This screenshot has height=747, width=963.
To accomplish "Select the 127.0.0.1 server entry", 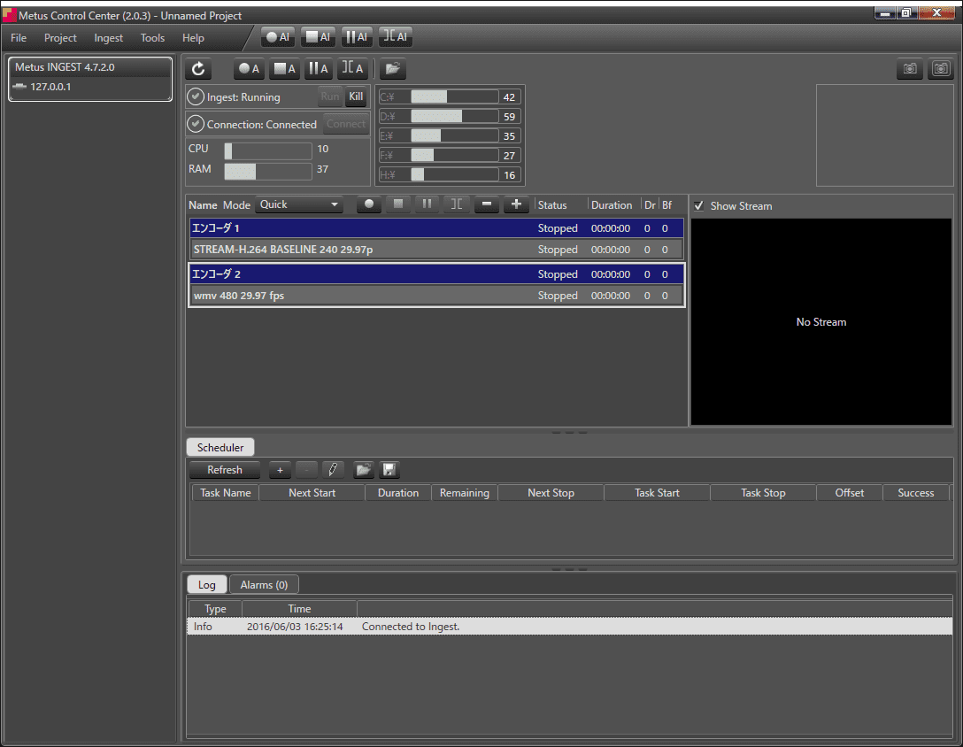I will 50,87.
